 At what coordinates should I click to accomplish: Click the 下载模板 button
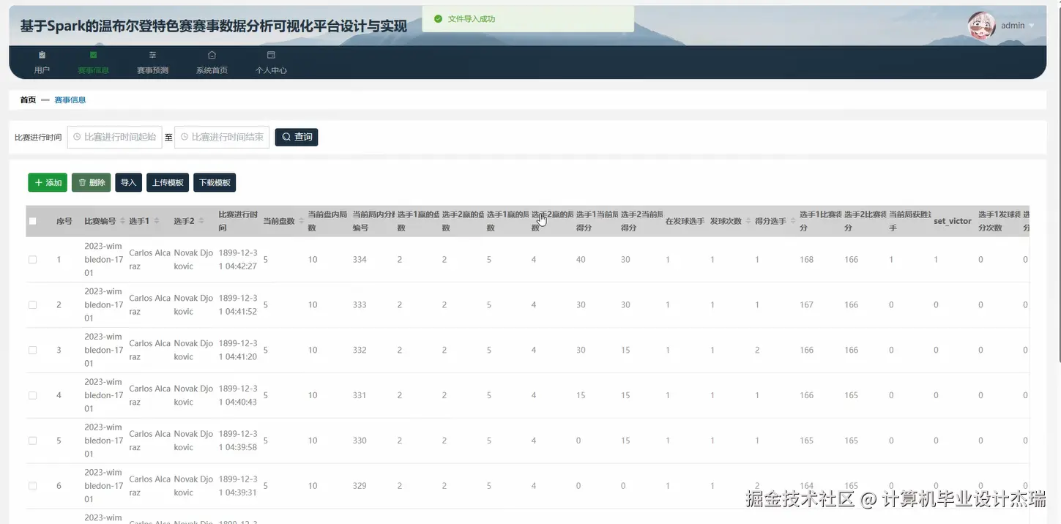coord(215,182)
